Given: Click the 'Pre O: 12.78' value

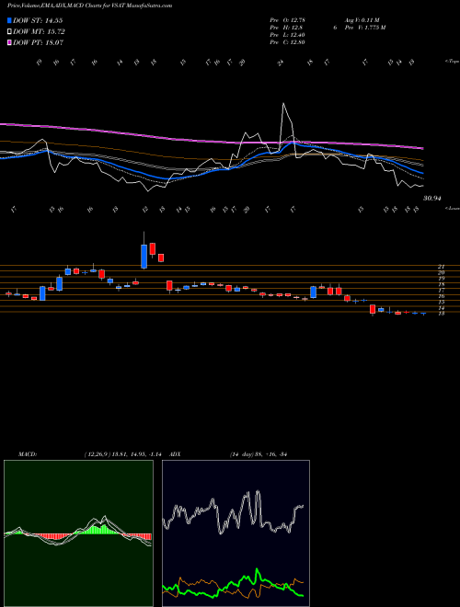Looking at the screenshot, I should pos(288,20).
